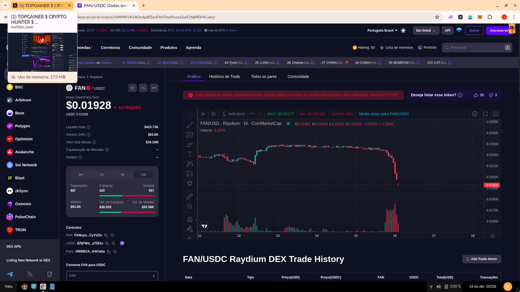This screenshot has height=292, width=520.
Task: Toggle light theme sun icon
Action: 403,31
